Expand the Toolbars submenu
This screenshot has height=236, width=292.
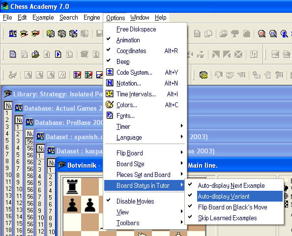145,223
